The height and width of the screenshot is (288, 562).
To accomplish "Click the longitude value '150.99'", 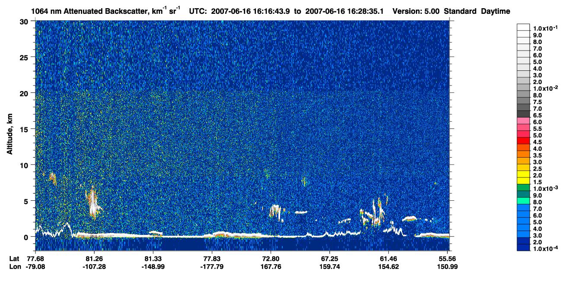I will click(x=448, y=266).
